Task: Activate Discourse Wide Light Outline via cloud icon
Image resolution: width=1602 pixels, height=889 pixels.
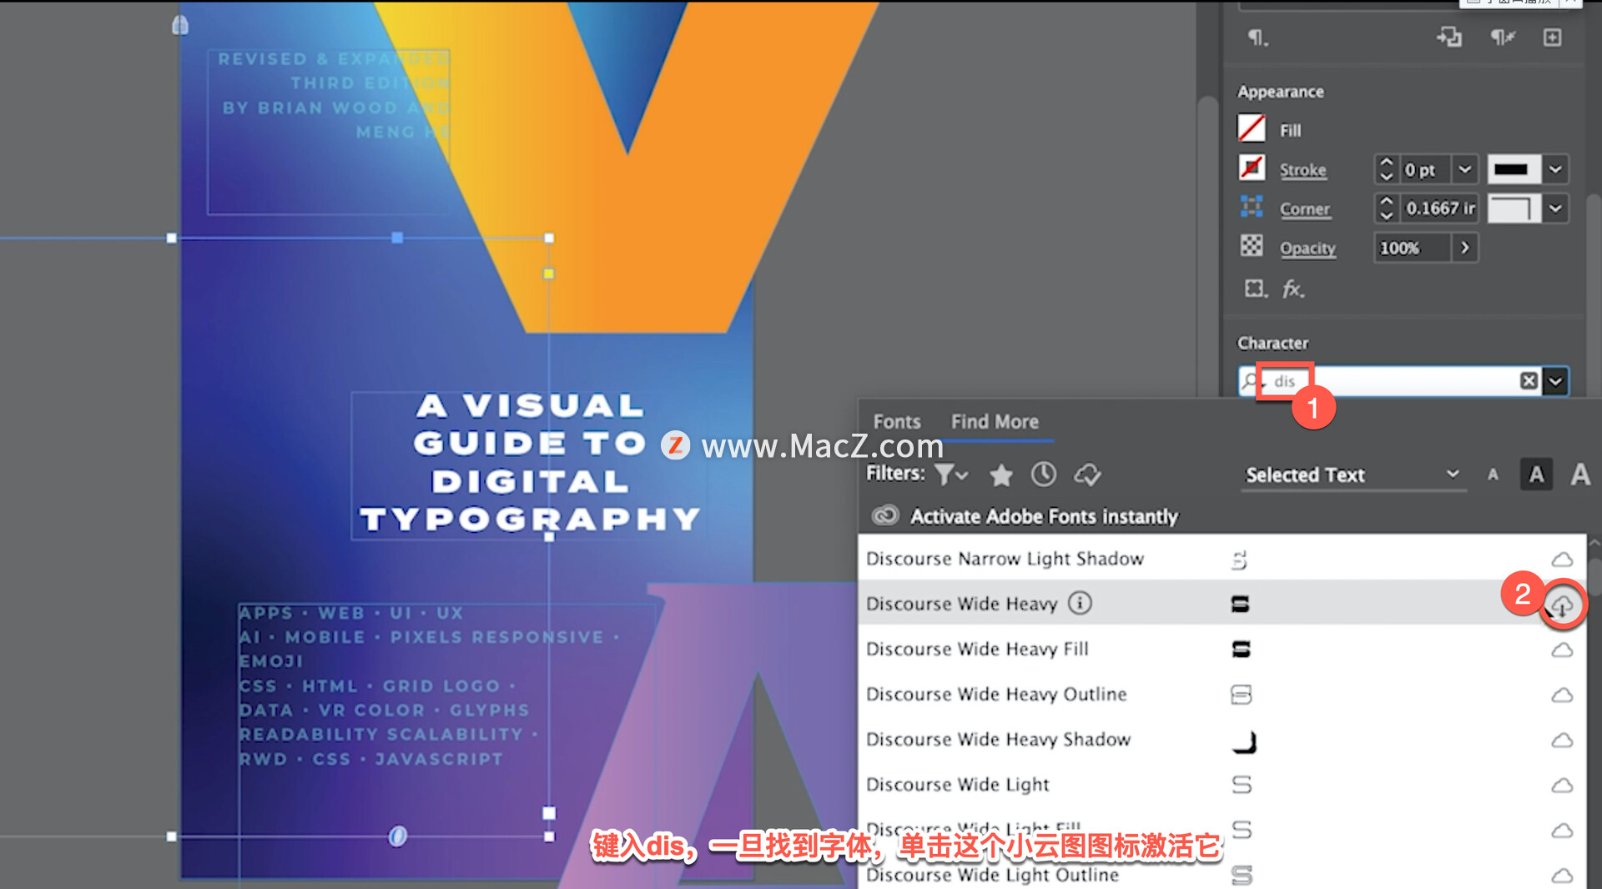Action: point(1562,875)
